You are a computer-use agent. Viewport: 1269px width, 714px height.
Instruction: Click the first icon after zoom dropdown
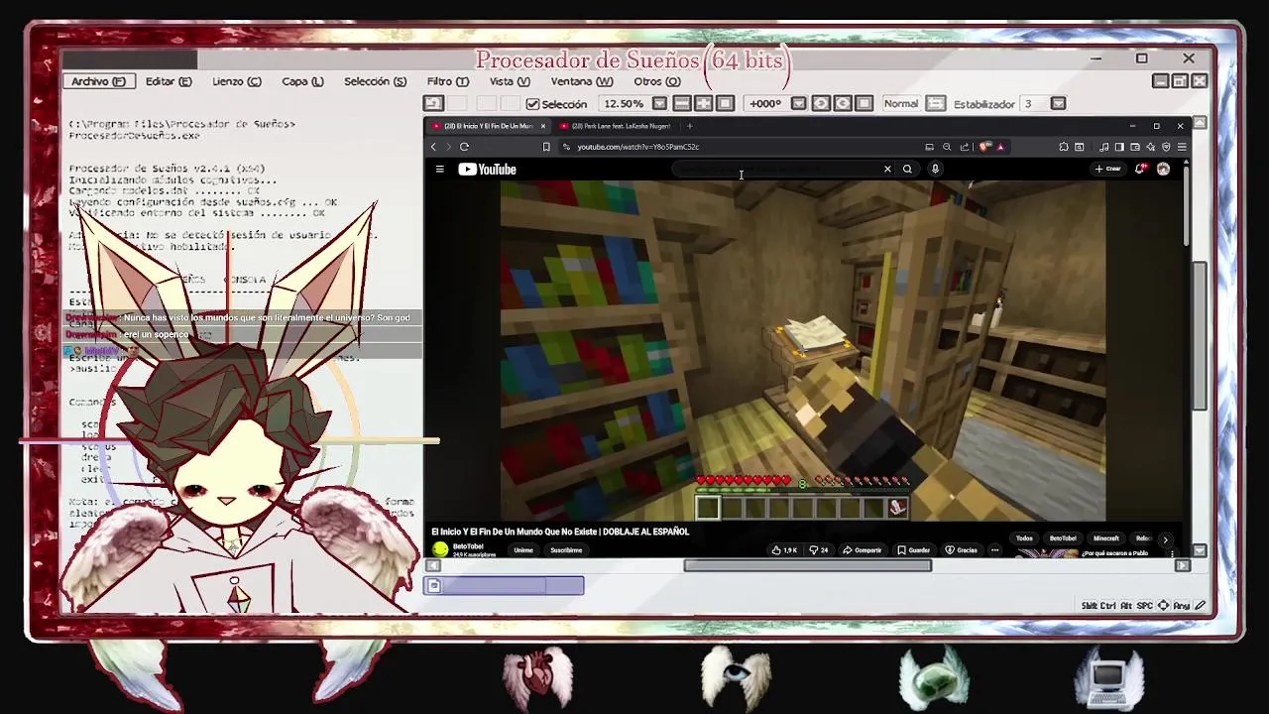click(x=682, y=103)
